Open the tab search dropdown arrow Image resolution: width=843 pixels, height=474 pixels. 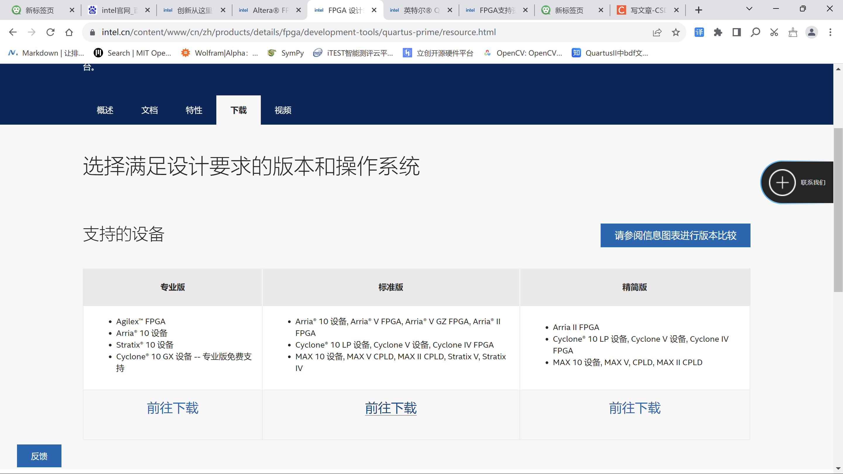tap(749, 9)
